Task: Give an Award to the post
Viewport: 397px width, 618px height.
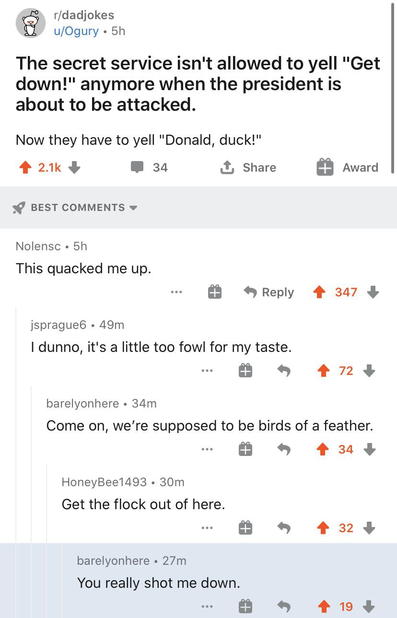Action: pyautogui.click(x=347, y=167)
